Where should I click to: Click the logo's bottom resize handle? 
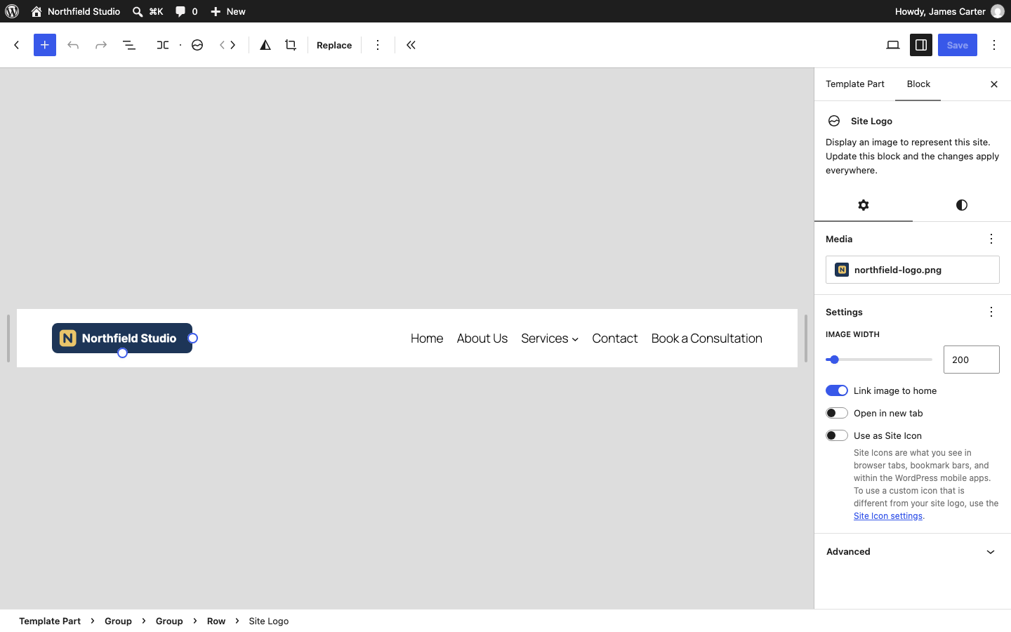[122, 353]
